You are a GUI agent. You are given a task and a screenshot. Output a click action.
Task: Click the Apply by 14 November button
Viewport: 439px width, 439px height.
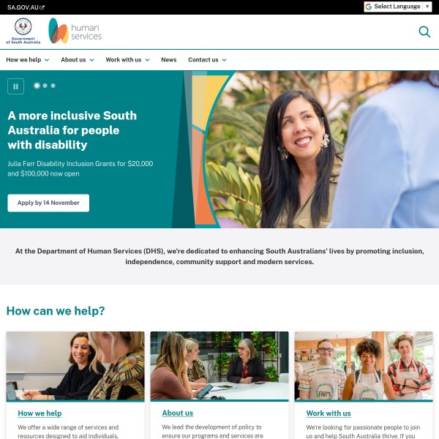coord(48,203)
